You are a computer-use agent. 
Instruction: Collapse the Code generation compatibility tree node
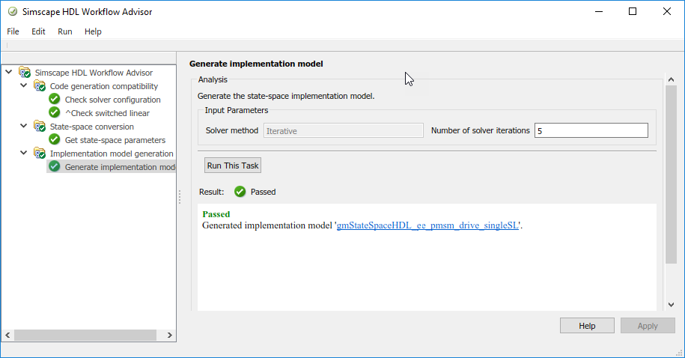point(23,86)
